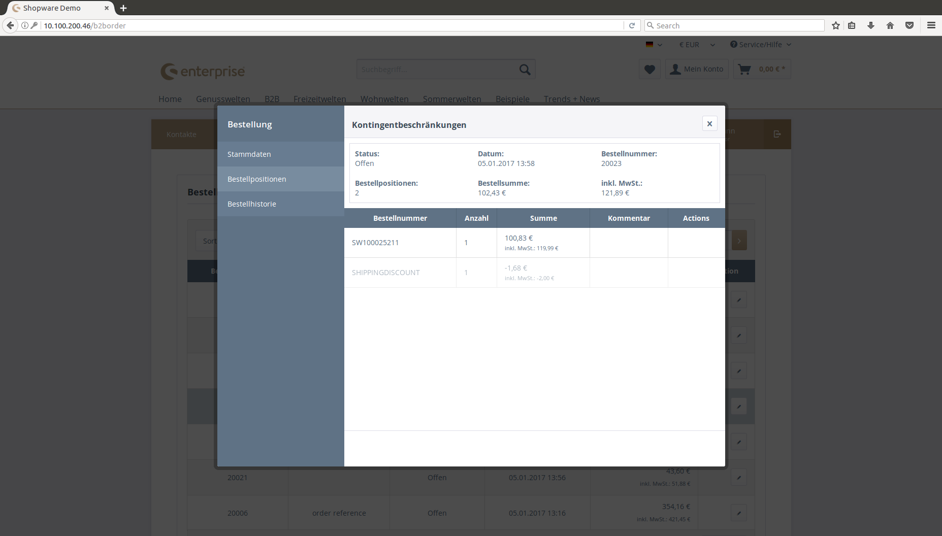Viewport: 942px width, 536px height.
Task: Click the browser back arrow
Action: point(10,25)
